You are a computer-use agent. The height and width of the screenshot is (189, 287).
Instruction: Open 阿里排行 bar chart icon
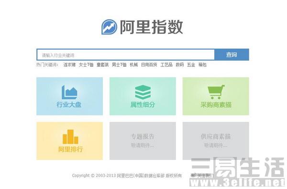70,137
